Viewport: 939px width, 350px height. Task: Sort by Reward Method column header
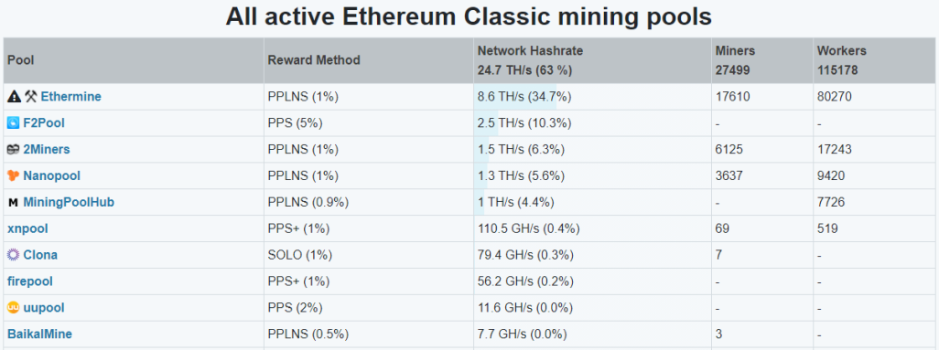click(314, 60)
